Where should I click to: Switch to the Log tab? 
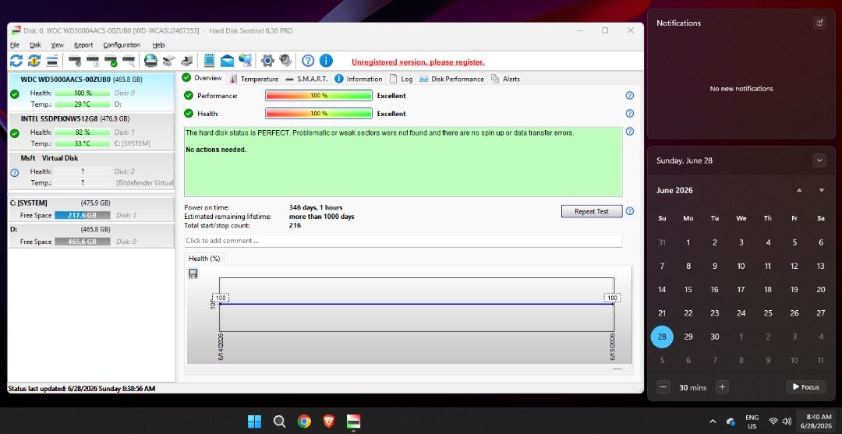[402, 79]
